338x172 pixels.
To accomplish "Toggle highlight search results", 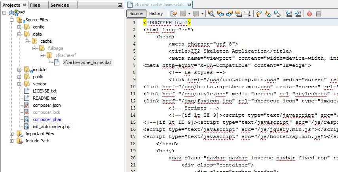I will click(238, 14).
